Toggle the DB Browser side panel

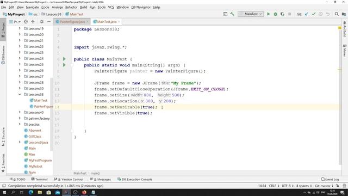[3, 54]
